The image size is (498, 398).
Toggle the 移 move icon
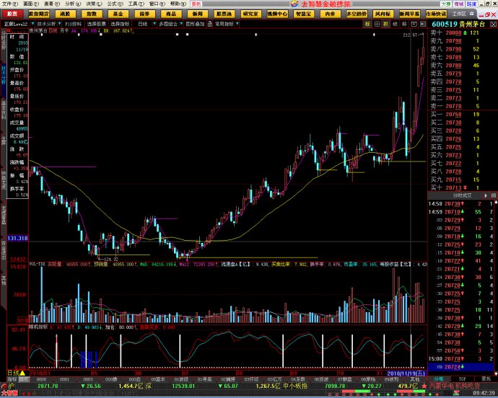coord(404,24)
